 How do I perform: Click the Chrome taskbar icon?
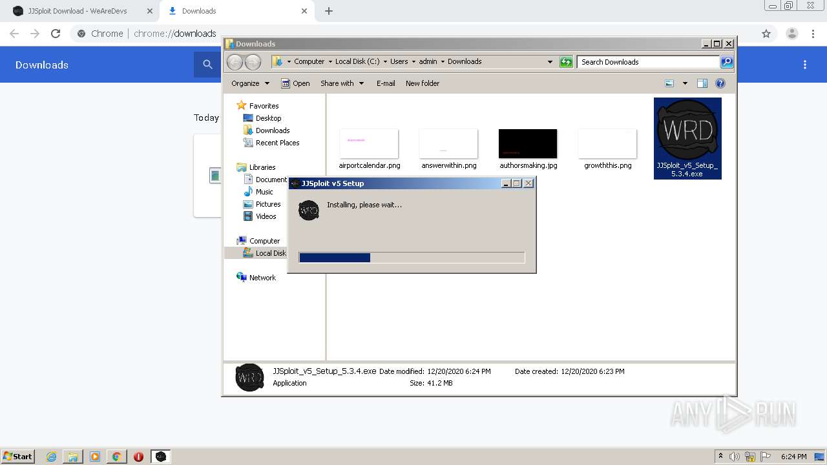(x=116, y=457)
